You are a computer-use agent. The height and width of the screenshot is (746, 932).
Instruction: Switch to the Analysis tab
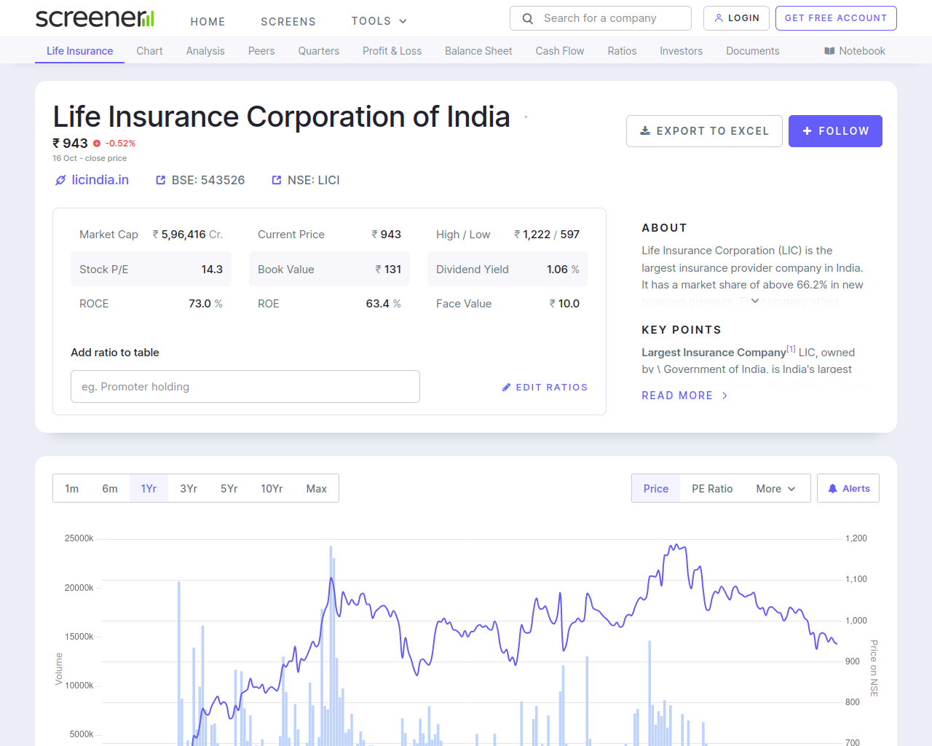pyautogui.click(x=205, y=51)
